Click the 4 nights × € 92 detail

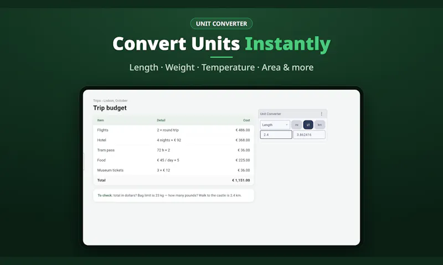(169, 140)
